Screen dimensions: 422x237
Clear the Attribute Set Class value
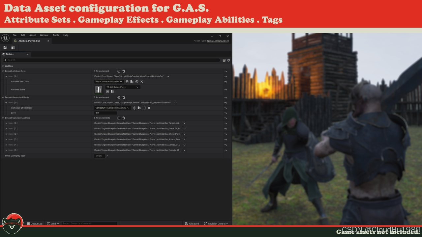pyautogui.click(x=142, y=82)
